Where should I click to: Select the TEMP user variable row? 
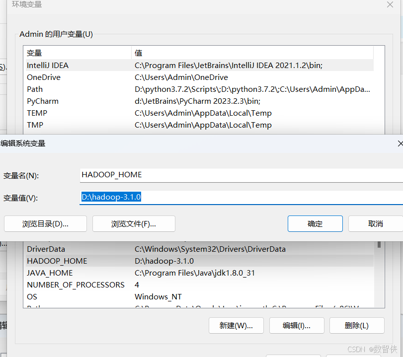(75, 113)
